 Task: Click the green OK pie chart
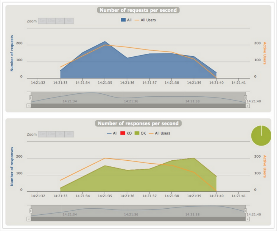261,135
